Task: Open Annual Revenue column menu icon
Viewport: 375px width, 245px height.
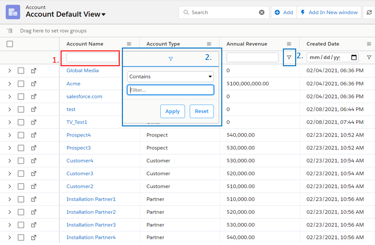Action: pyautogui.click(x=289, y=44)
